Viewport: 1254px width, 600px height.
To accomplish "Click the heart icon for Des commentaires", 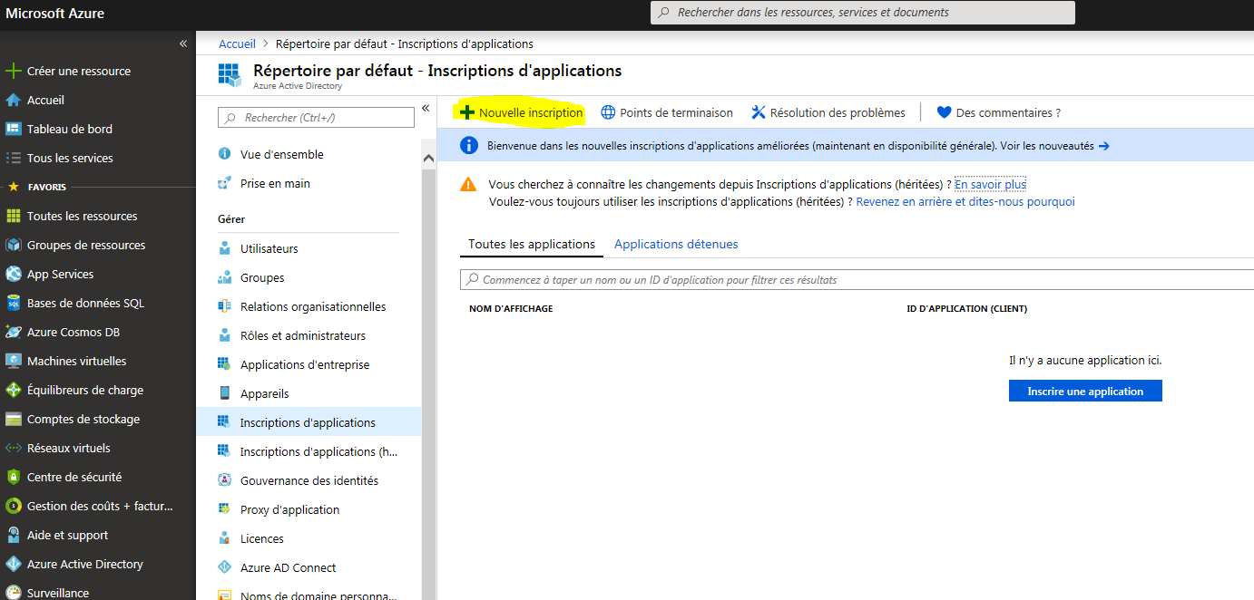I will pos(944,112).
